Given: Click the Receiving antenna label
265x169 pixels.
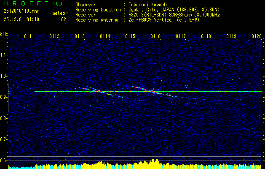Looking at the screenshot, I should coord(97,20).
